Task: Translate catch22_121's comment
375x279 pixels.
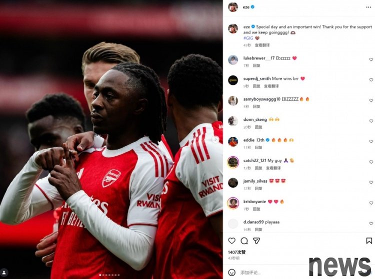Action: coord(273,168)
